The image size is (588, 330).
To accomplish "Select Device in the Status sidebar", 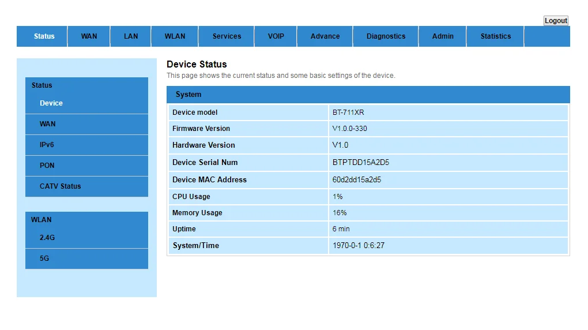I will 51,103.
